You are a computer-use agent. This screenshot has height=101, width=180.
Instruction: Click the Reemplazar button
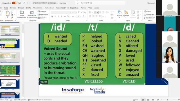(x=149, y=15)
